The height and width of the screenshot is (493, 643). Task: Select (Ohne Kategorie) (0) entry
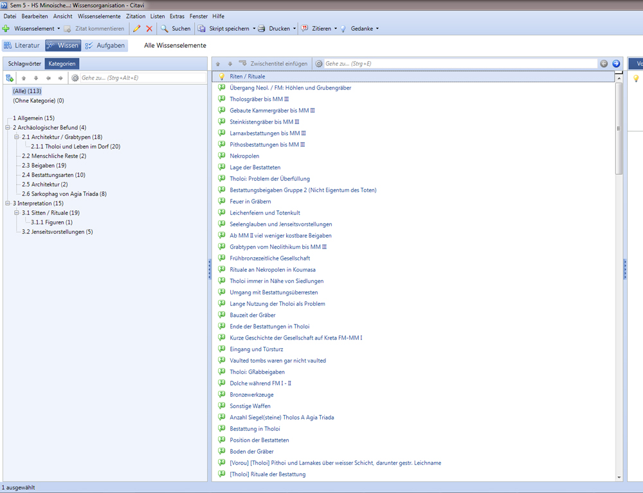point(39,101)
